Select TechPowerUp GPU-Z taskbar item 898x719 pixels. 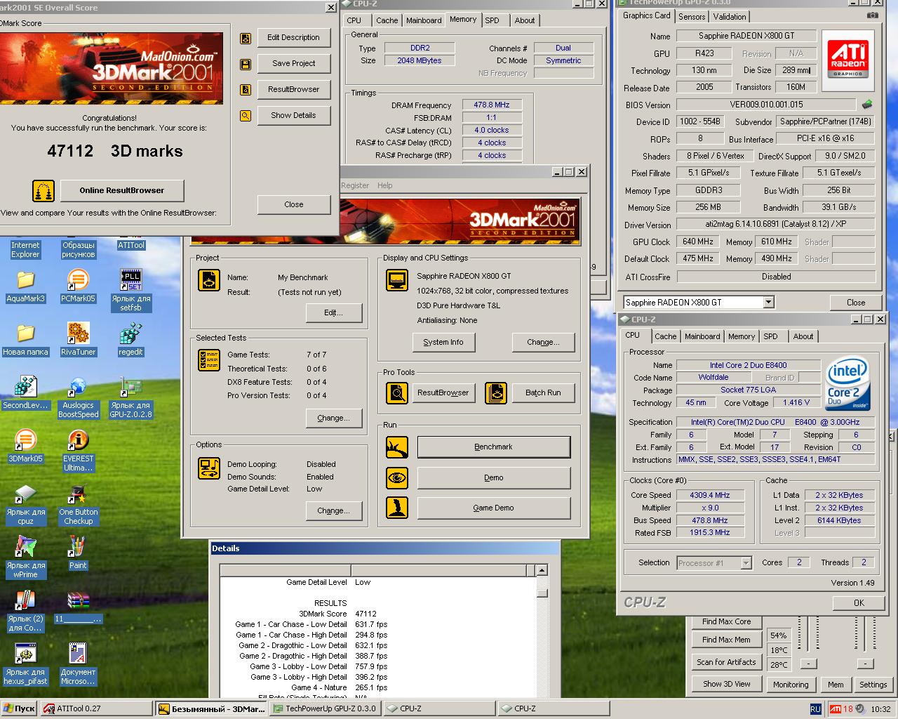(x=325, y=709)
